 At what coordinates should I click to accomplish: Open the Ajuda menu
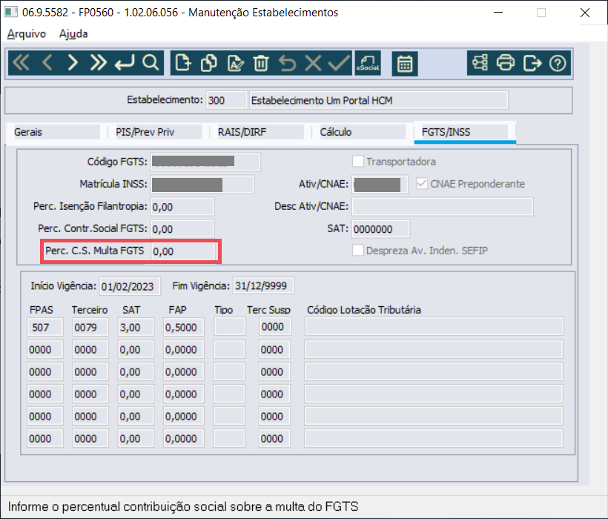73,33
